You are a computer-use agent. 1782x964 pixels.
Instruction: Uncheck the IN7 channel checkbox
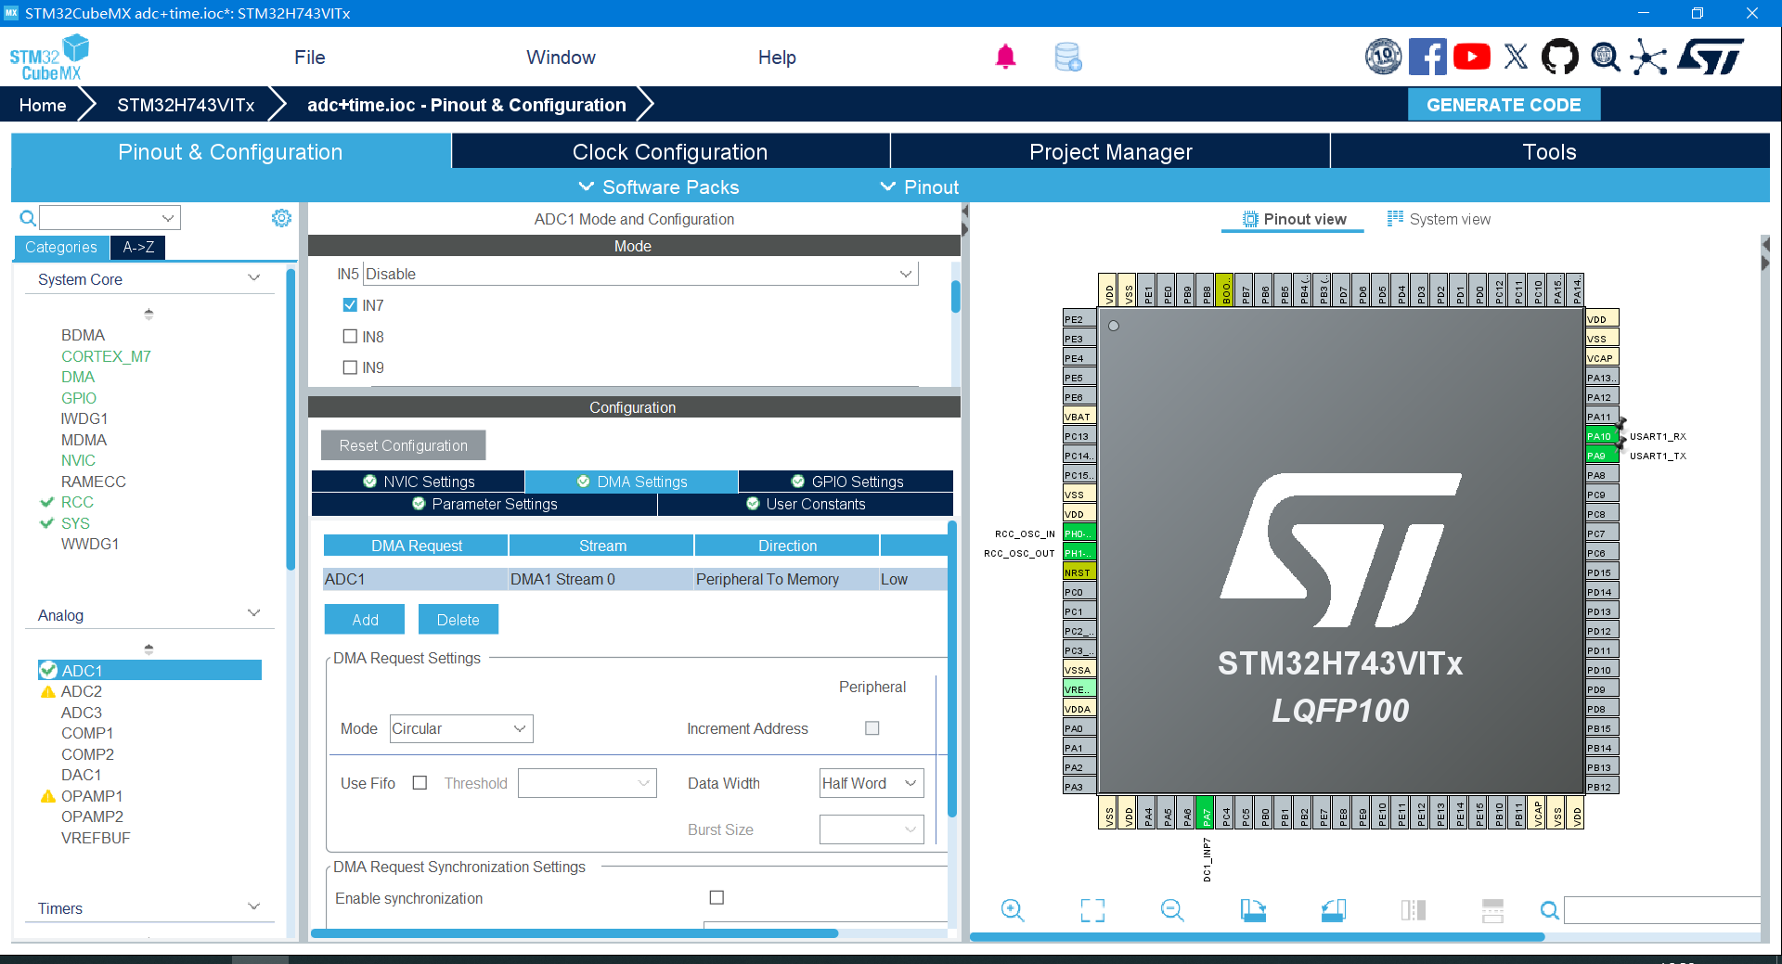[350, 304]
